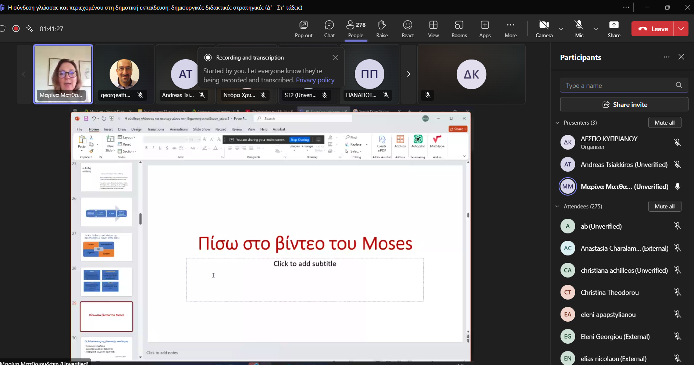The width and height of the screenshot is (694, 365).
Task: Show next participants in video gallery
Action: [x=408, y=74]
